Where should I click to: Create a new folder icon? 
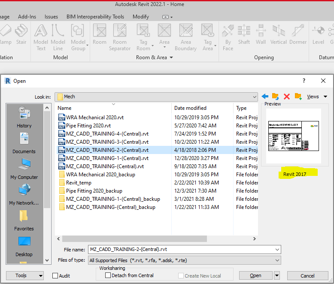click(x=298, y=97)
